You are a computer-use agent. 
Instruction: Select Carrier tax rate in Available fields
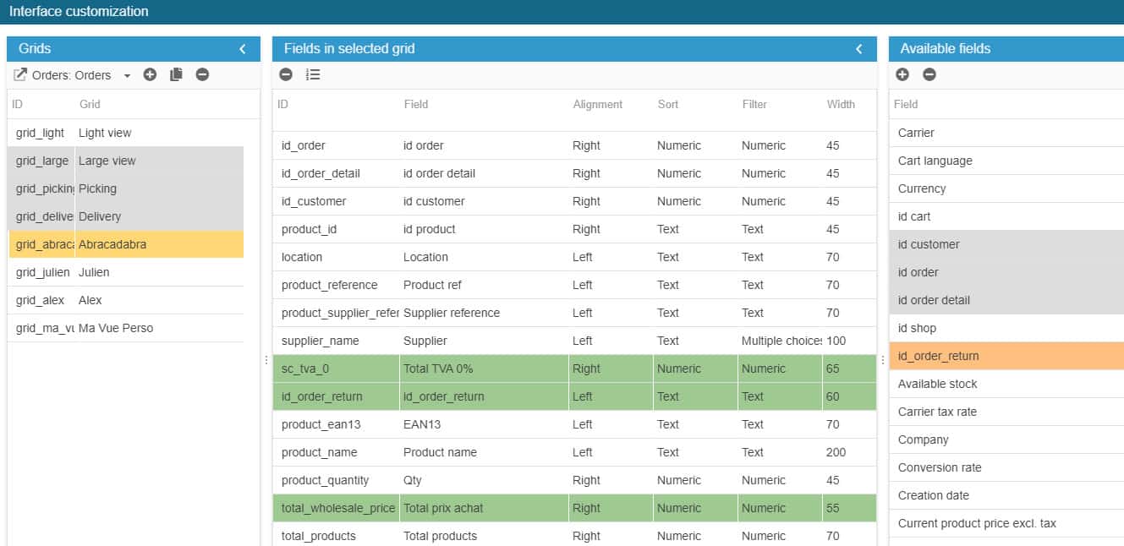point(937,412)
